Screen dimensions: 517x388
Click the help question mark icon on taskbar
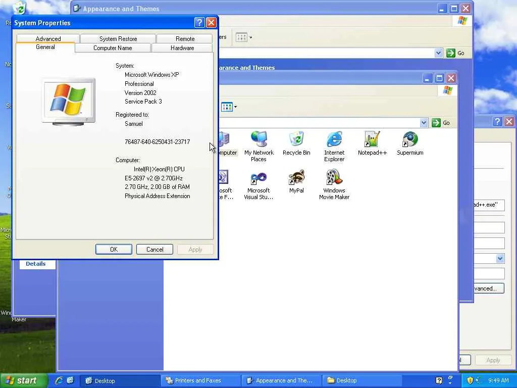439,380
